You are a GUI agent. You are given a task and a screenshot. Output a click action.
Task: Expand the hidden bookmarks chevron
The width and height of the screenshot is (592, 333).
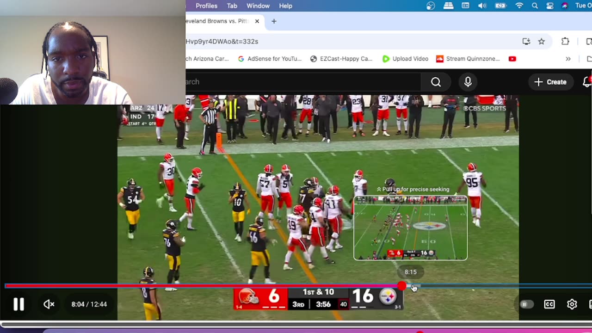(x=568, y=59)
